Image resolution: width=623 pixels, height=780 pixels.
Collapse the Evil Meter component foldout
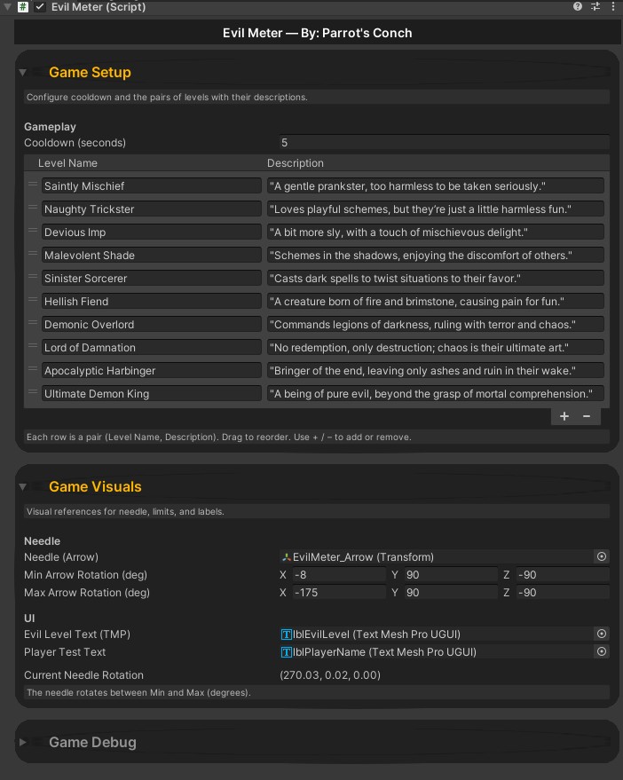click(x=8, y=6)
